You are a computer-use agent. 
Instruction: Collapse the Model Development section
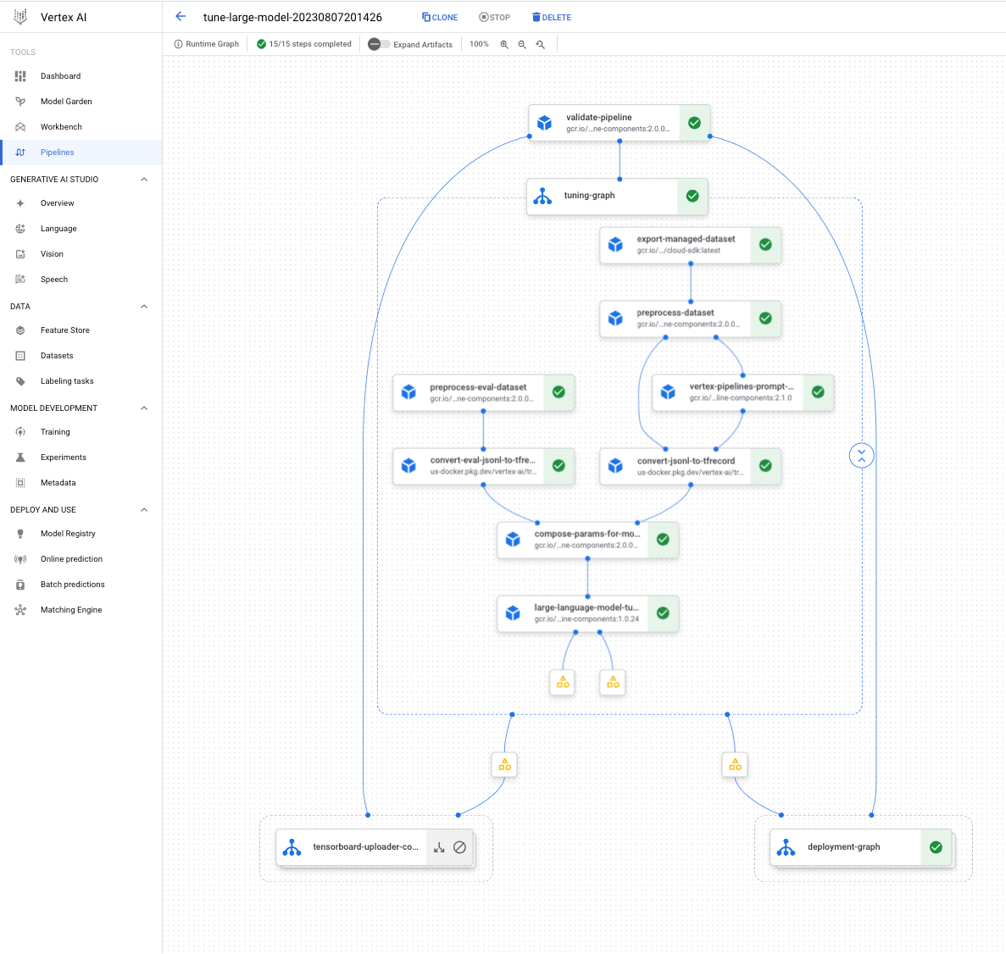tap(144, 408)
